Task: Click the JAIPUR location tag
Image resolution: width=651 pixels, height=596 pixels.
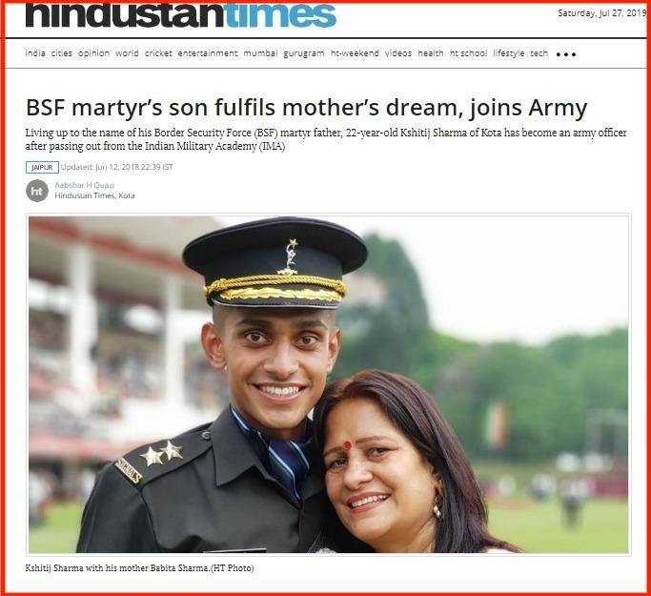Action: click(42, 168)
